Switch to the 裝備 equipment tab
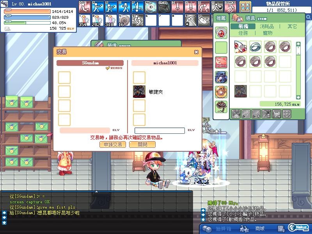The image size is (312, 234). pos(243,27)
